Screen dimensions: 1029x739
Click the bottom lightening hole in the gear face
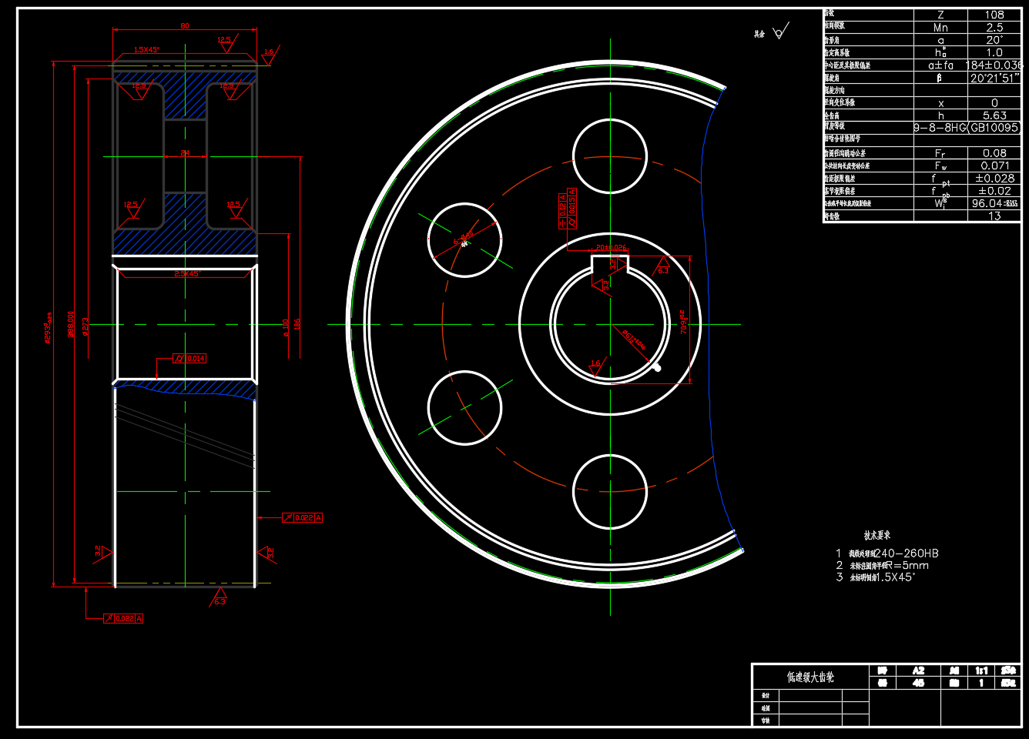tap(610, 490)
